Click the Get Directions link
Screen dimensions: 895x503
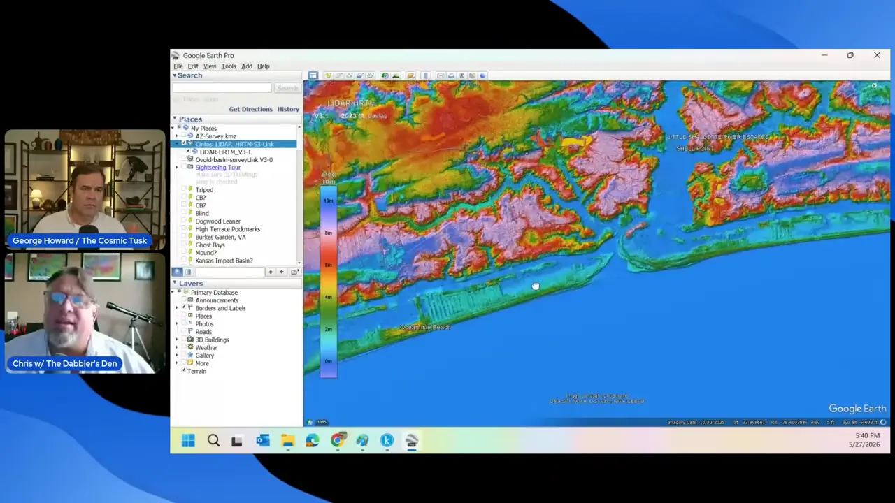click(250, 109)
